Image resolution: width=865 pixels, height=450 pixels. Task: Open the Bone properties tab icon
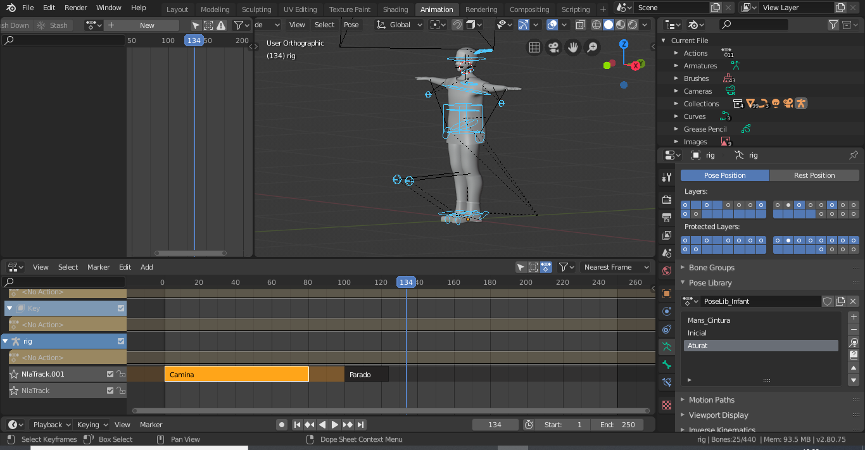coord(666,365)
